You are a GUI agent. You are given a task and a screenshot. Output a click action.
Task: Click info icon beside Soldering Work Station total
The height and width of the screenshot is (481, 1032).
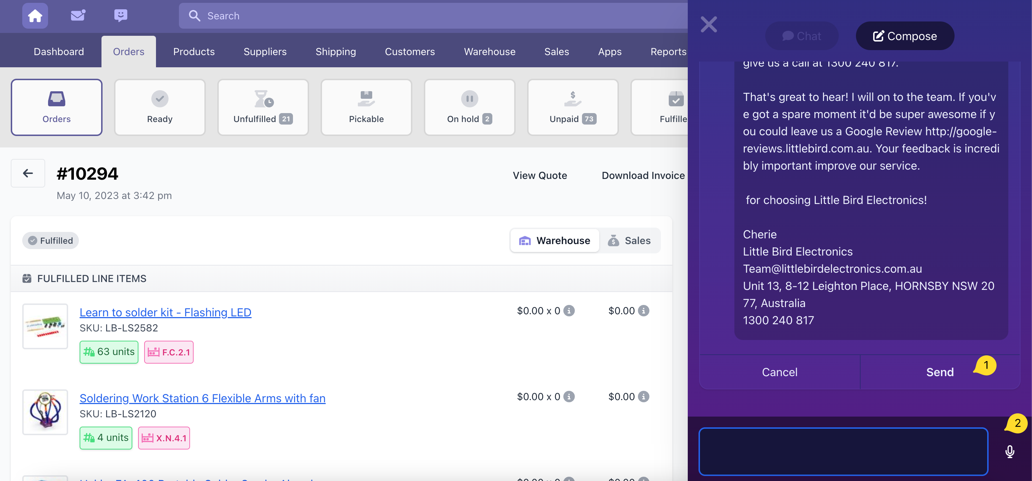point(643,397)
